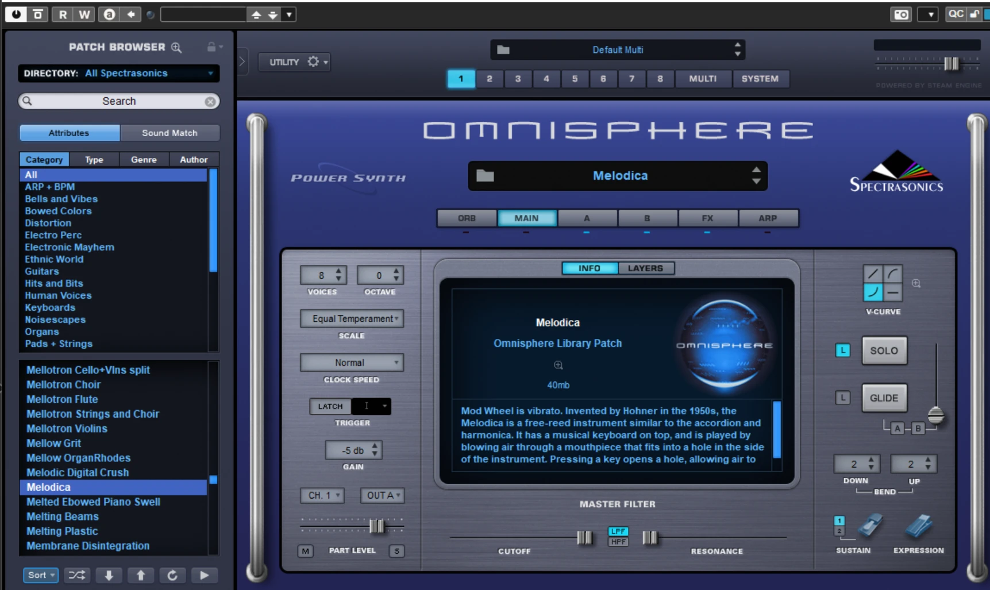
Task: Open the Normal clock speed dropdown
Action: point(352,363)
